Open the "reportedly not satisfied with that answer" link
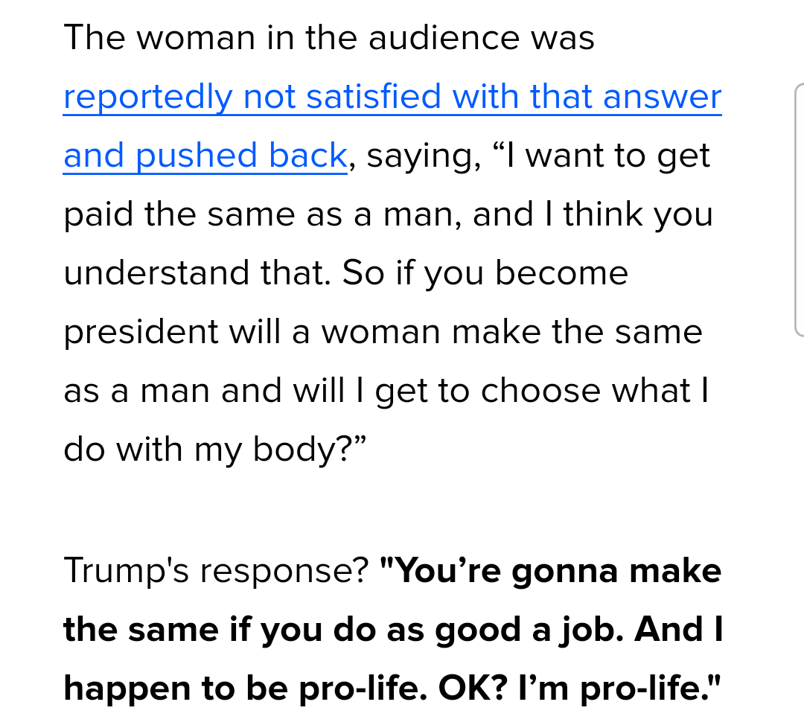The height and width of the screenshot is (728, 804). pyautogui.click(x=392, y=96)
